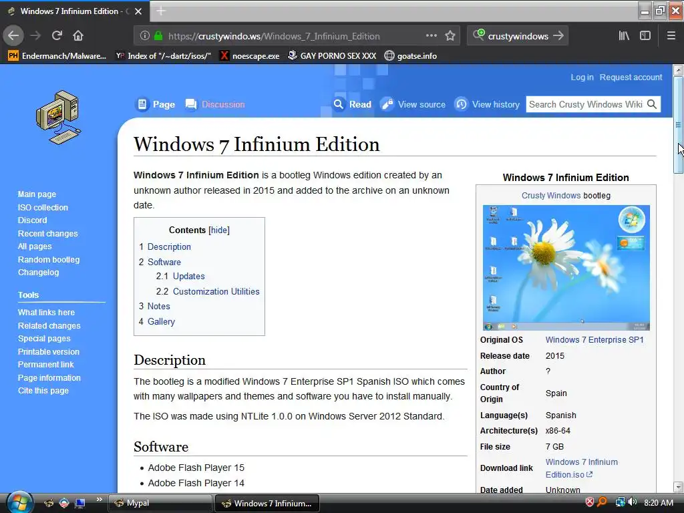Click the orange magnifier tray icon
The width and height of the screenshot is (684, 513).
tap(603, 502)
